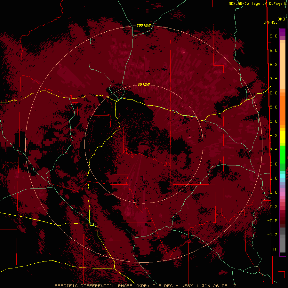Select the 1.0 legend value
Viewport: 288px width, 288px height.
point(274,192)
